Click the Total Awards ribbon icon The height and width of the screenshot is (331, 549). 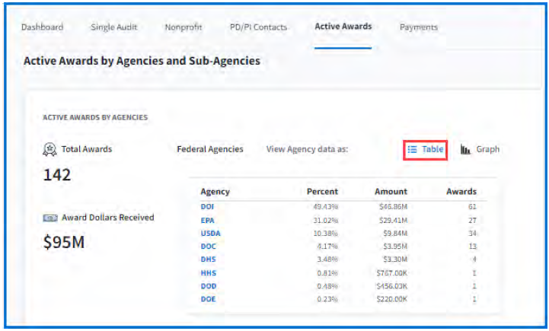point(49,149)
